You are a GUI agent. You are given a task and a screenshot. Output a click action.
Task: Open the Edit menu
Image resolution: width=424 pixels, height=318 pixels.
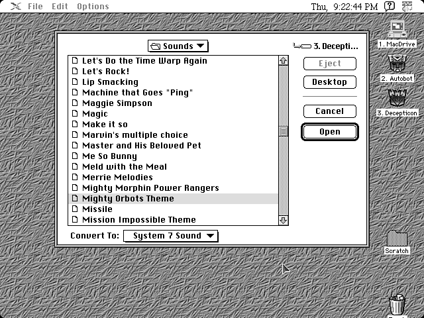[60, 6]
